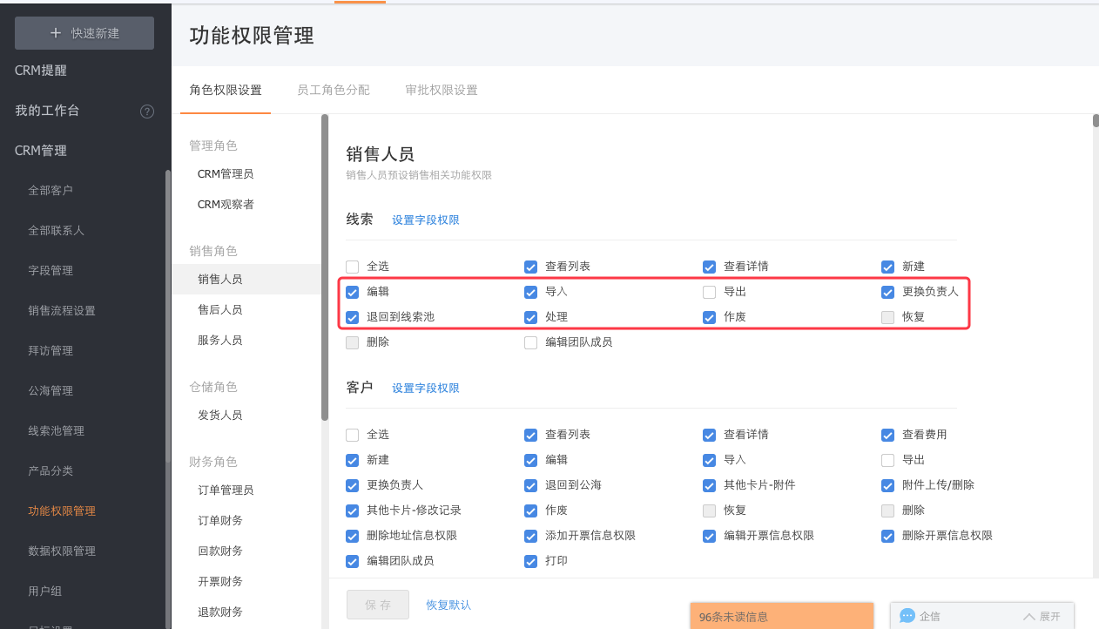
Task: Open 数据权限管理
Action: 62,551
